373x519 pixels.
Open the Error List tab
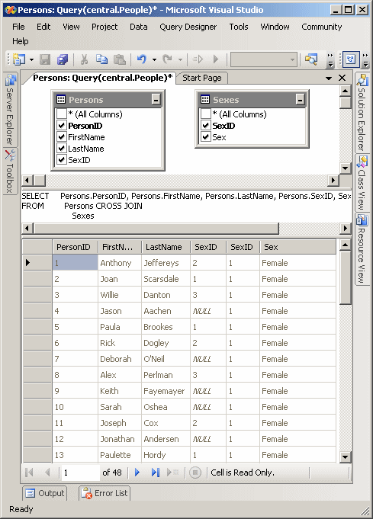click(x=105, y=493)
